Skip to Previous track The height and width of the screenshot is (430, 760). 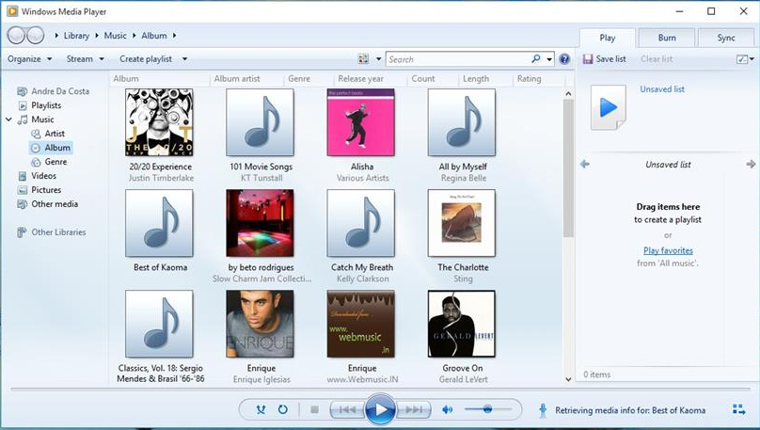(x=347, y=409)
